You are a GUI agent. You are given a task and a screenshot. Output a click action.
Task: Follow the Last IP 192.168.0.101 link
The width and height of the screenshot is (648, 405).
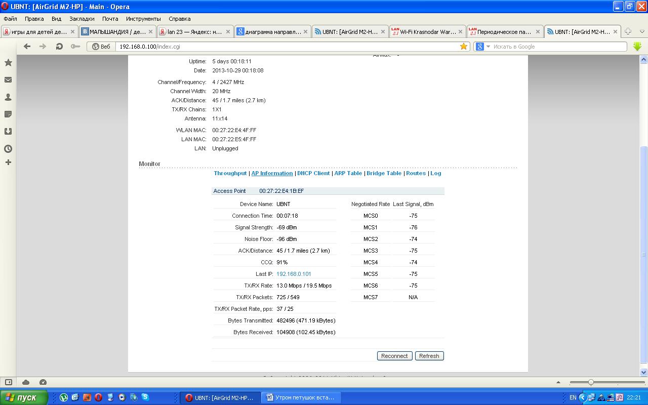[x=294, y=274]
